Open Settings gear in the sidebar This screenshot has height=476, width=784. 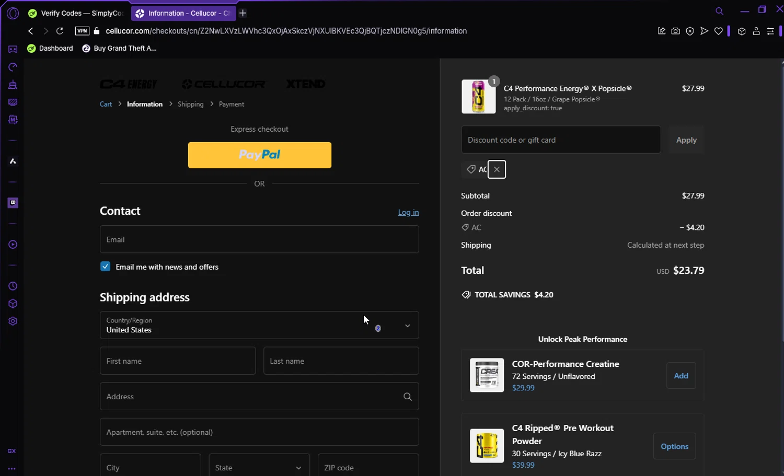13,321
